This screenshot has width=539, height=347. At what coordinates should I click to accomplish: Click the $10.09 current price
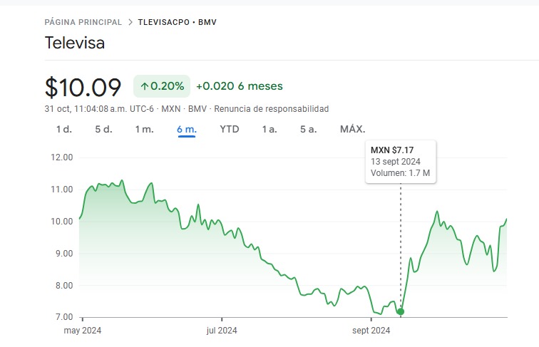tap(83, 87)
